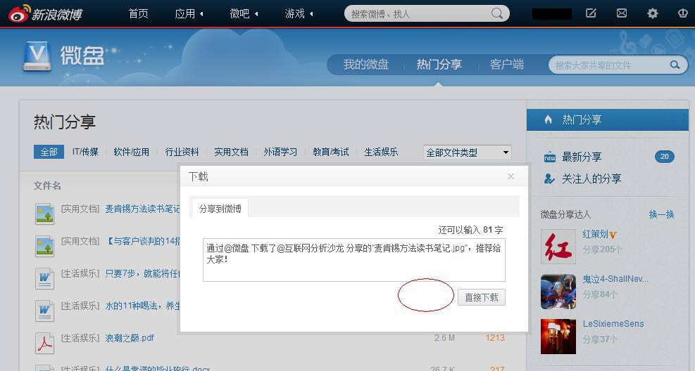
Task: Open 最新分享 in sidebar
Action: pos(582,157)
